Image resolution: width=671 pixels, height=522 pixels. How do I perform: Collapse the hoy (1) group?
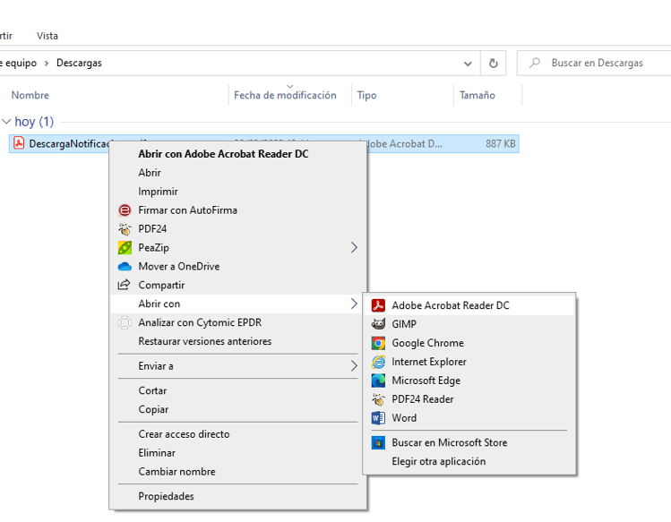pyautogui.click(x=6, y=122)
